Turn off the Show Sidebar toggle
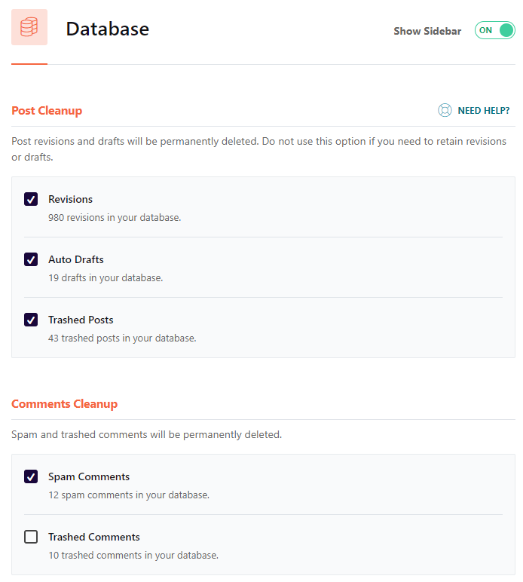 495,30
